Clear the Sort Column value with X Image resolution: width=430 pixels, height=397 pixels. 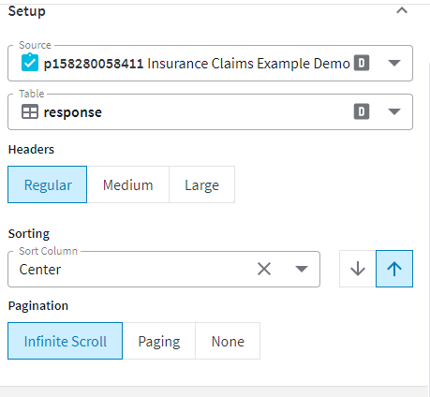click(x=264, y=269)
